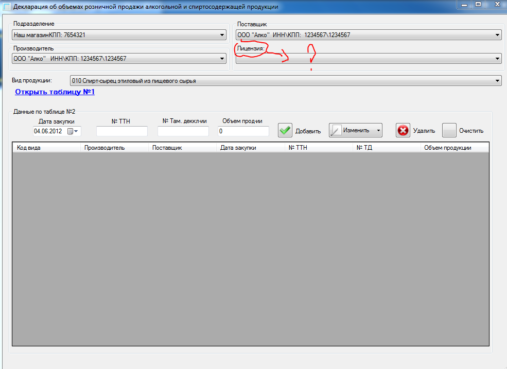Click № ТД column header

(387, 148)
